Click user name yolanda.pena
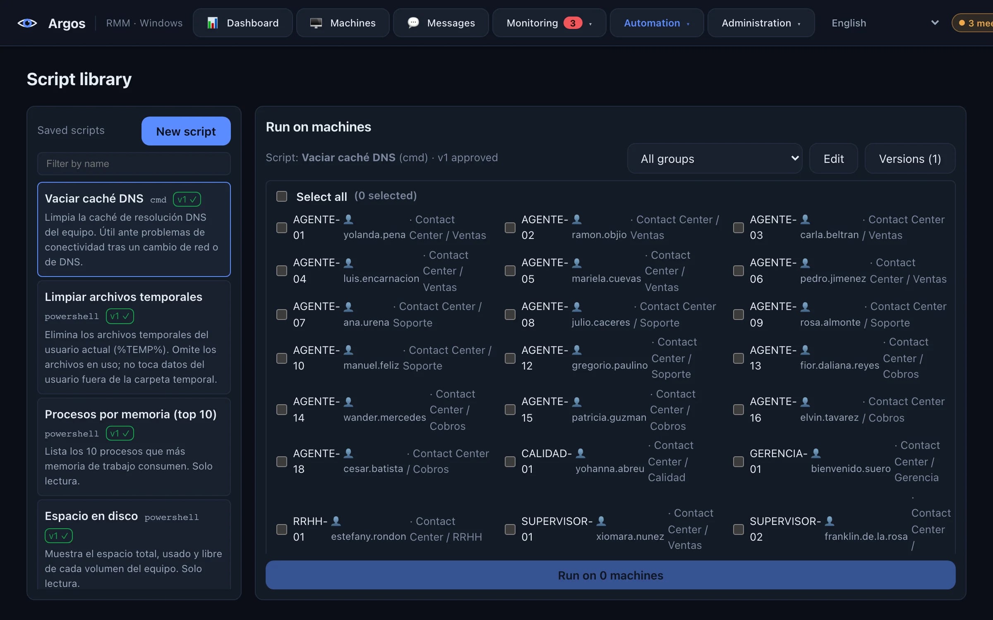 pos(374,235)
